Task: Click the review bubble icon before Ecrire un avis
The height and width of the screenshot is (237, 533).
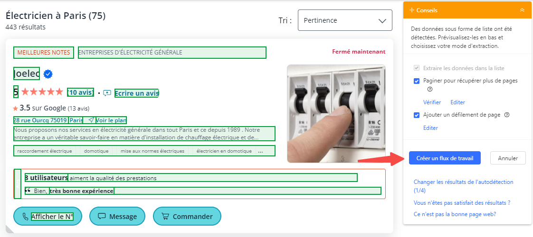Action: [x=107, y=93]
